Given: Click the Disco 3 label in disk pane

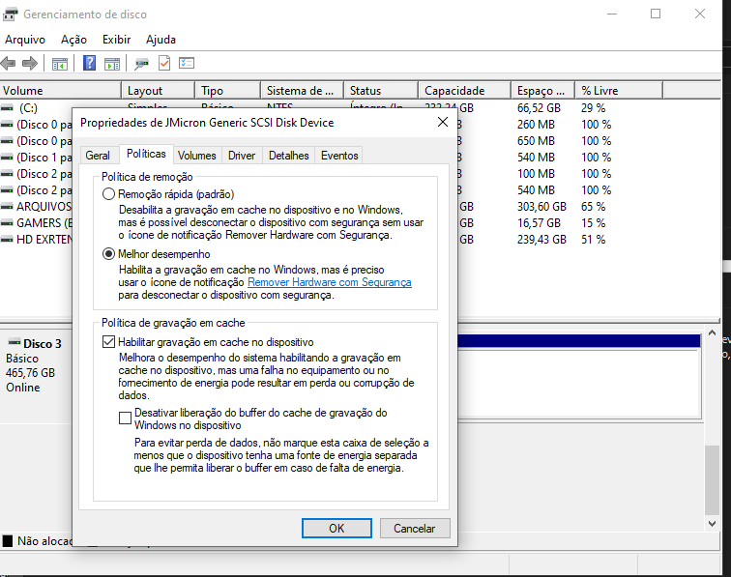Looking at the screenshot, I should (42, 344).
